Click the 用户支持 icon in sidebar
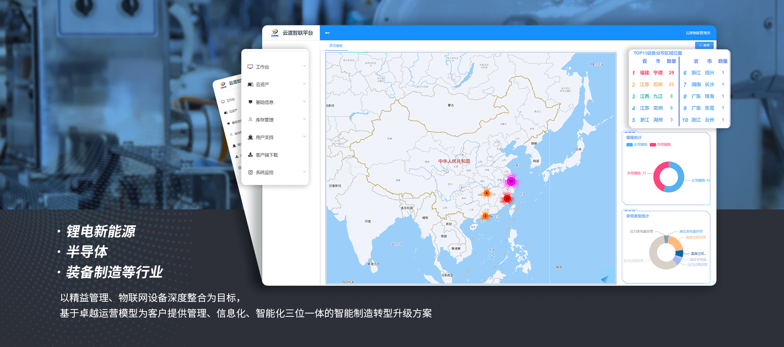784x347 pixels. [x=250, y=137]
